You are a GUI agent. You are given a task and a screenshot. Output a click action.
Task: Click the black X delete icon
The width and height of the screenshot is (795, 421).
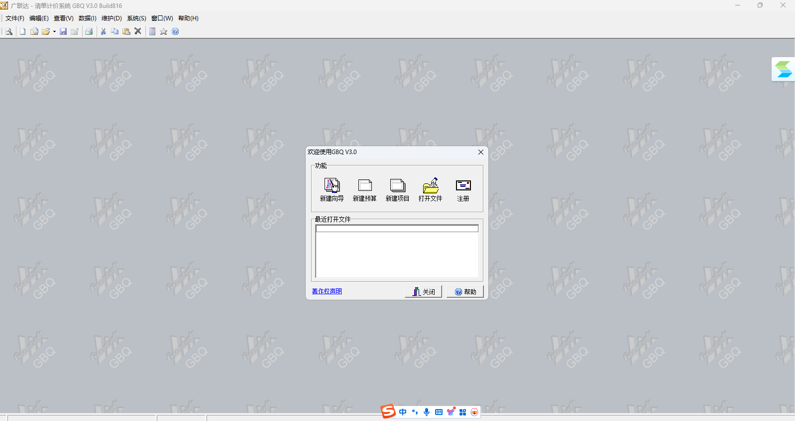point(138,31)
